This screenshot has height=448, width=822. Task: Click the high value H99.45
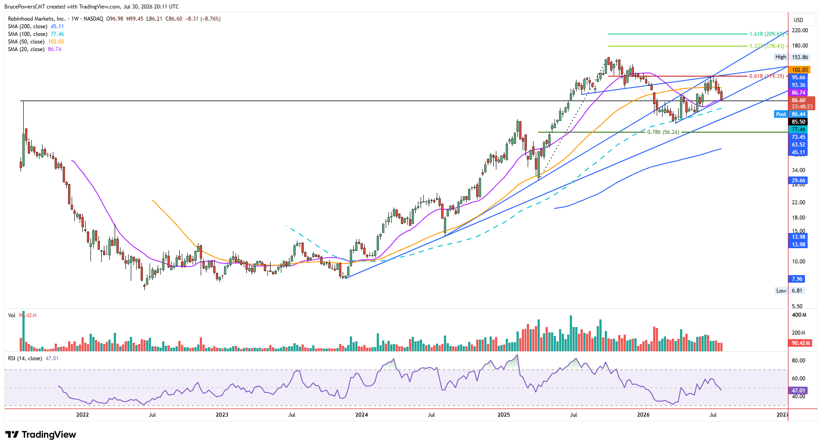[x=135, y=19]
